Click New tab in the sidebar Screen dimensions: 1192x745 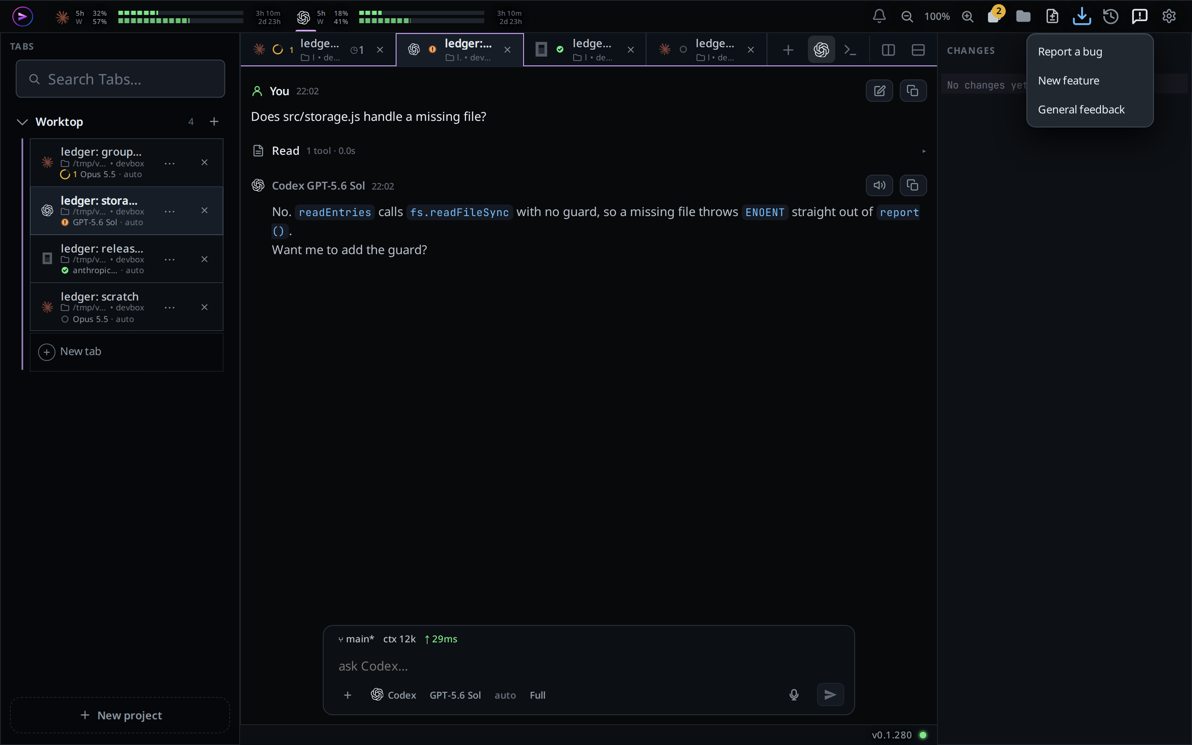(x=127, y=352)
